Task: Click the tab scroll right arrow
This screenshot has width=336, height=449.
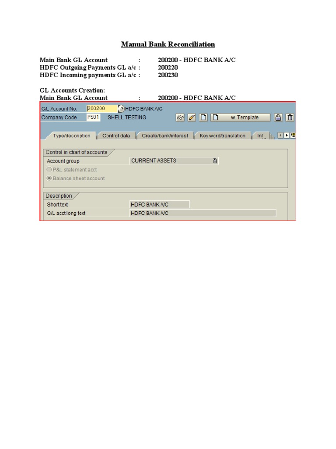Action: click(287, 135)
